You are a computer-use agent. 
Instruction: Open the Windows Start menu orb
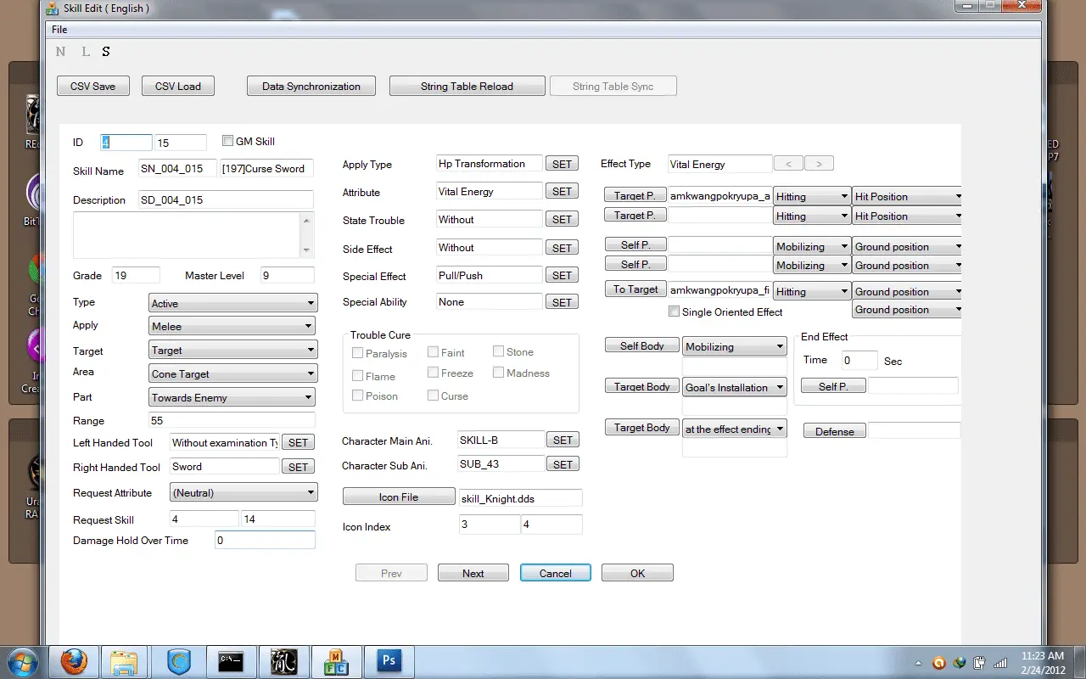click(x=23, y=661)
